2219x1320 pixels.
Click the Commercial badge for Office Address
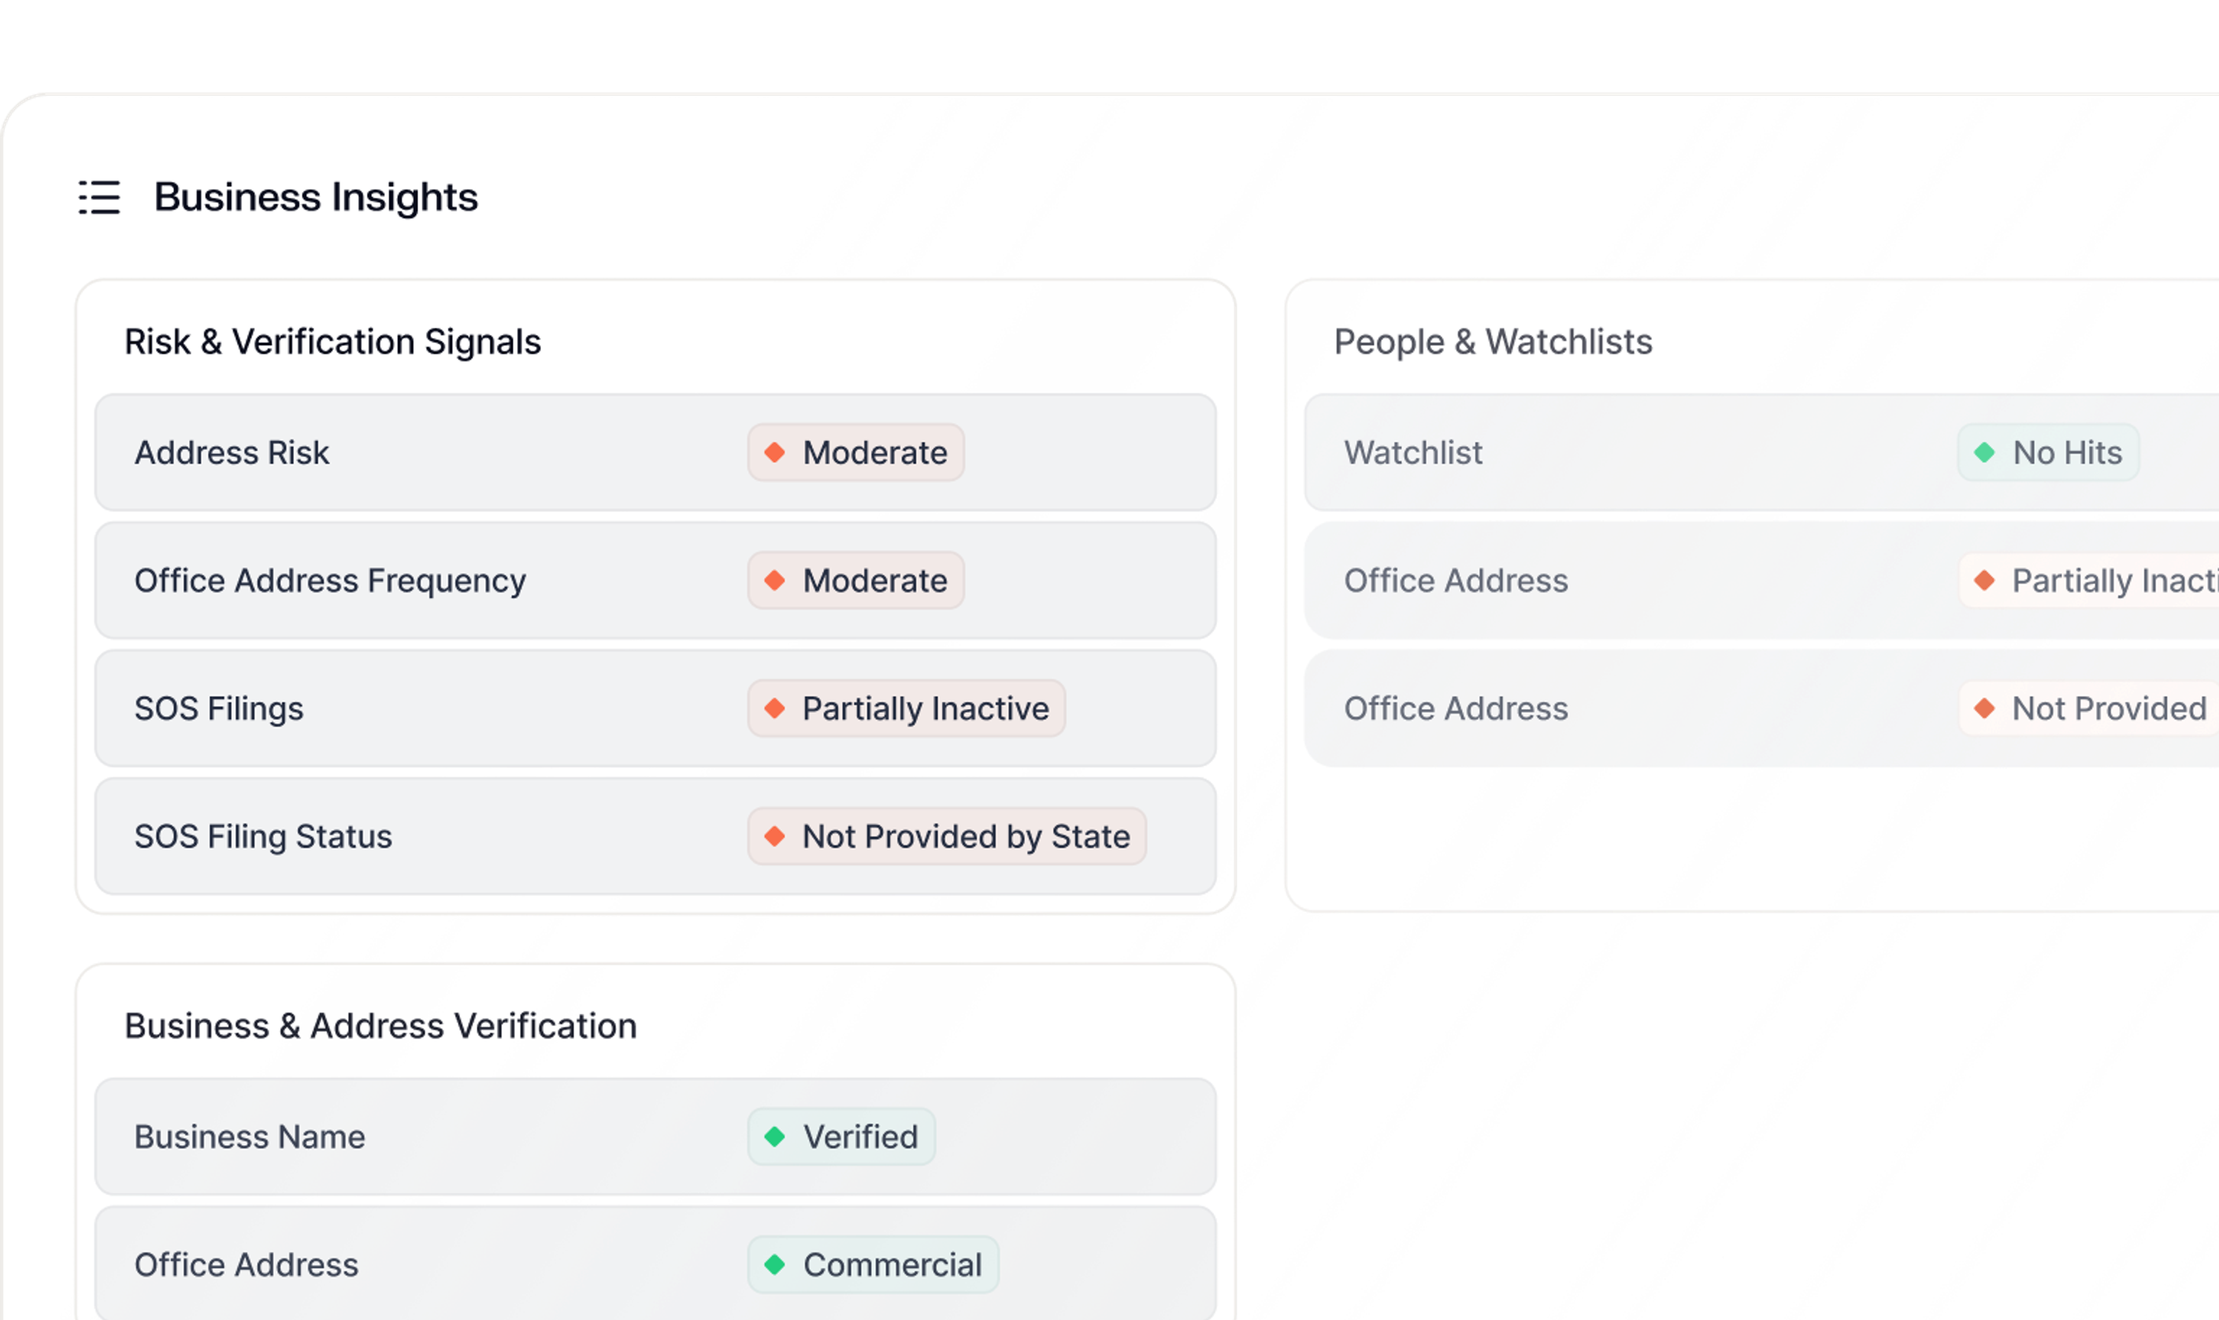873,1265
